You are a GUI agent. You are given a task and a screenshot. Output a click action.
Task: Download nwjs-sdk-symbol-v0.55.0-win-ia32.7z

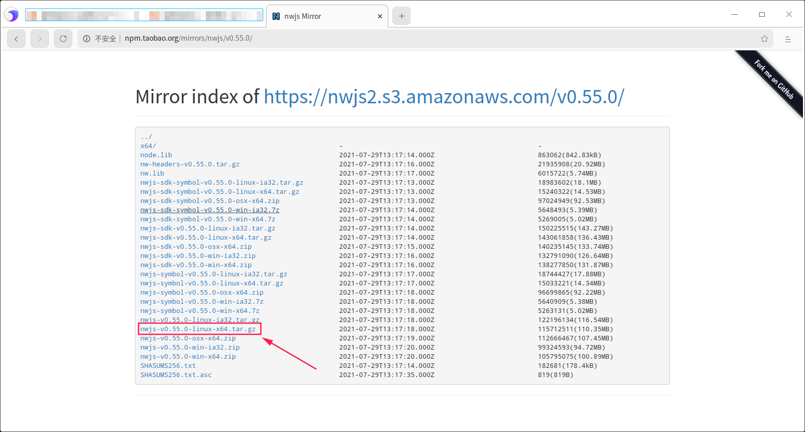(x=210, y=210)
